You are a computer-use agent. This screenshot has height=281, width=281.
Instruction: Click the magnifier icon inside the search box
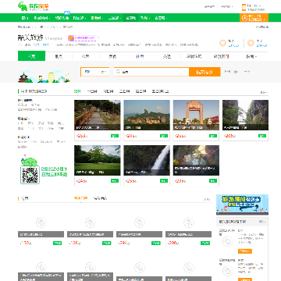click(x=119, y=72)
